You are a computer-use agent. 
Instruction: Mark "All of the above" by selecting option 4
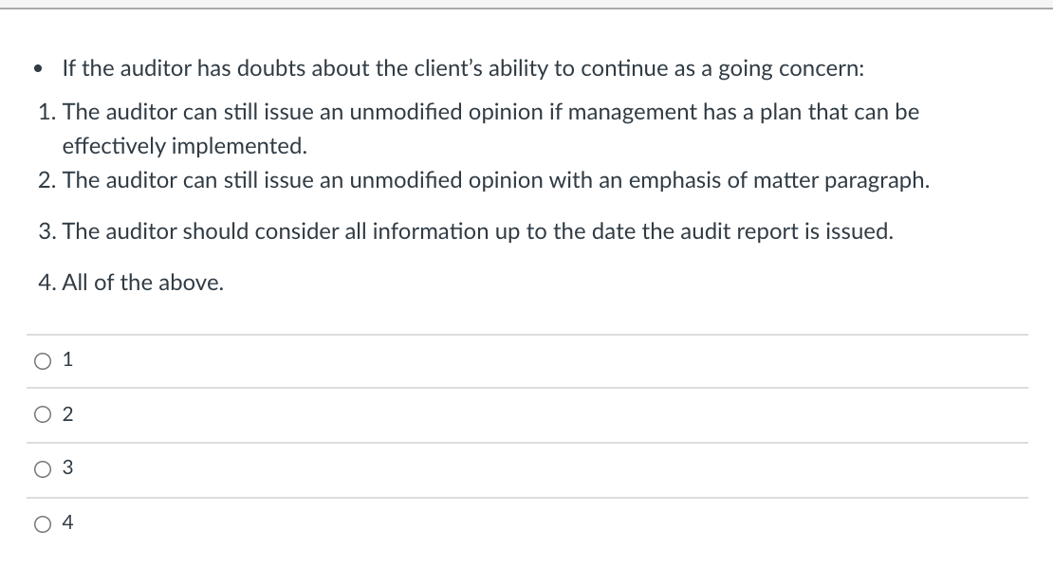click(x=42, y=522)
